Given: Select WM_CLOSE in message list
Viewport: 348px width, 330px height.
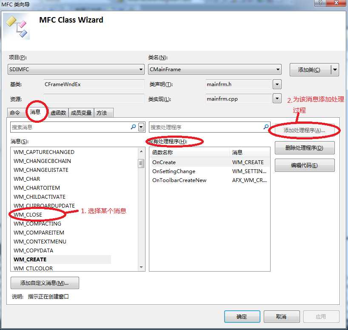Looking at the screenshot, I should (28, 214).
